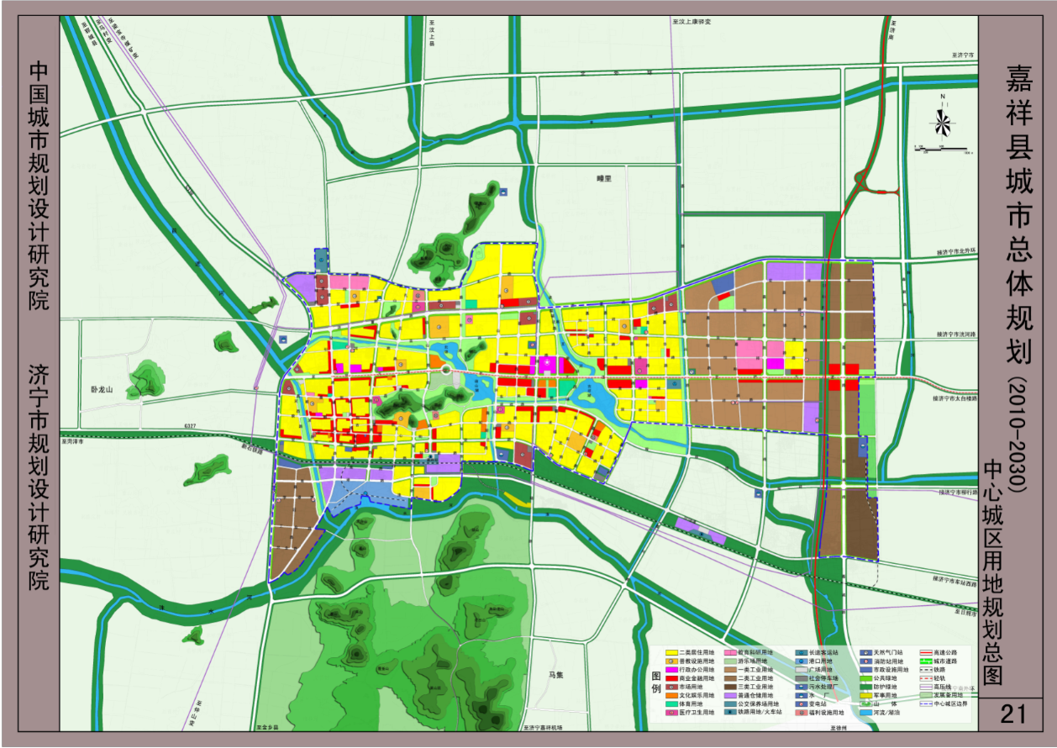This screenshot has height=748, width=1057.
Task: Click the 山体 legend symbol
Action: (x=865, y=704)
